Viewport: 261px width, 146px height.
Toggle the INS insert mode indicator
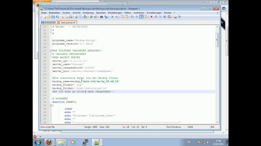[212, 127]
